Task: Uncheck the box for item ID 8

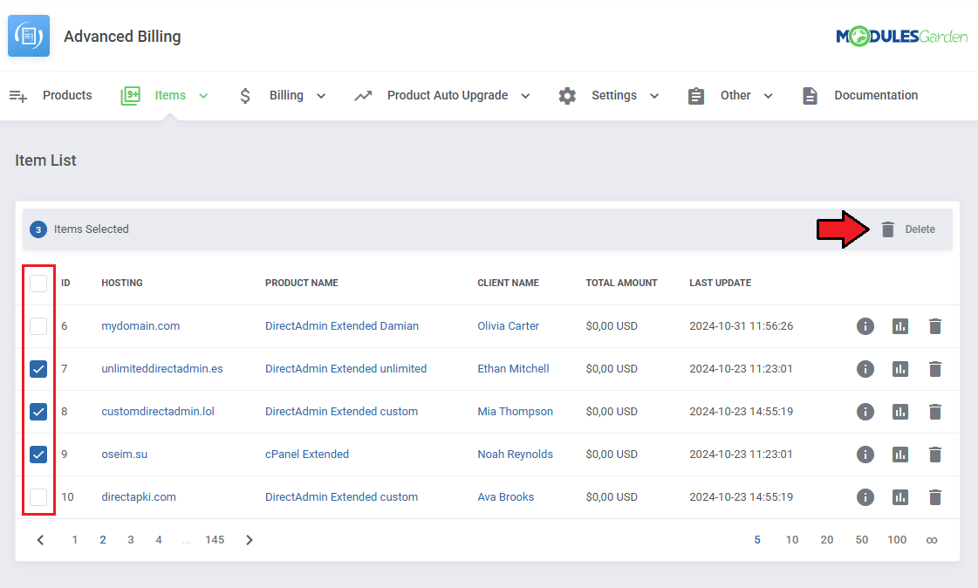Action: (38, 412)
